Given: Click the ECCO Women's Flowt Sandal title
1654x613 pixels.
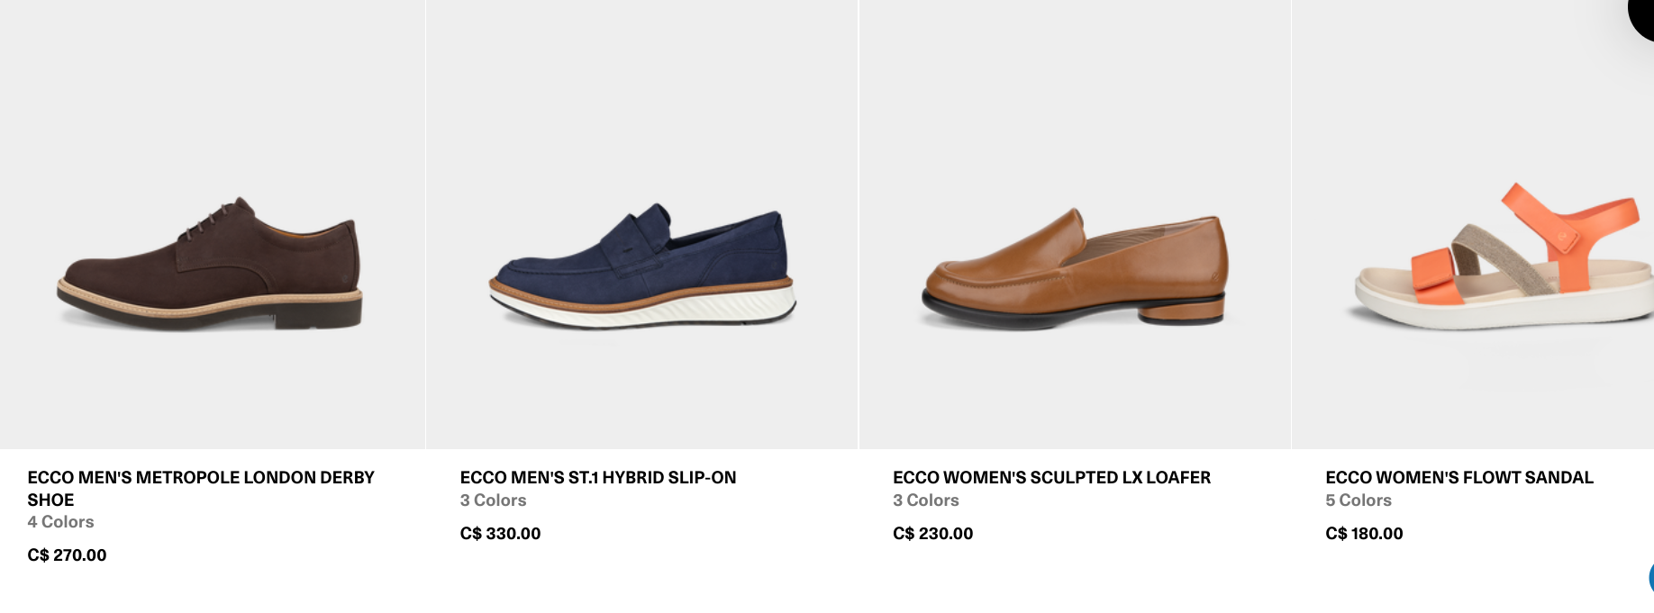Looking at the screenshot, I should pos(1459,478).
